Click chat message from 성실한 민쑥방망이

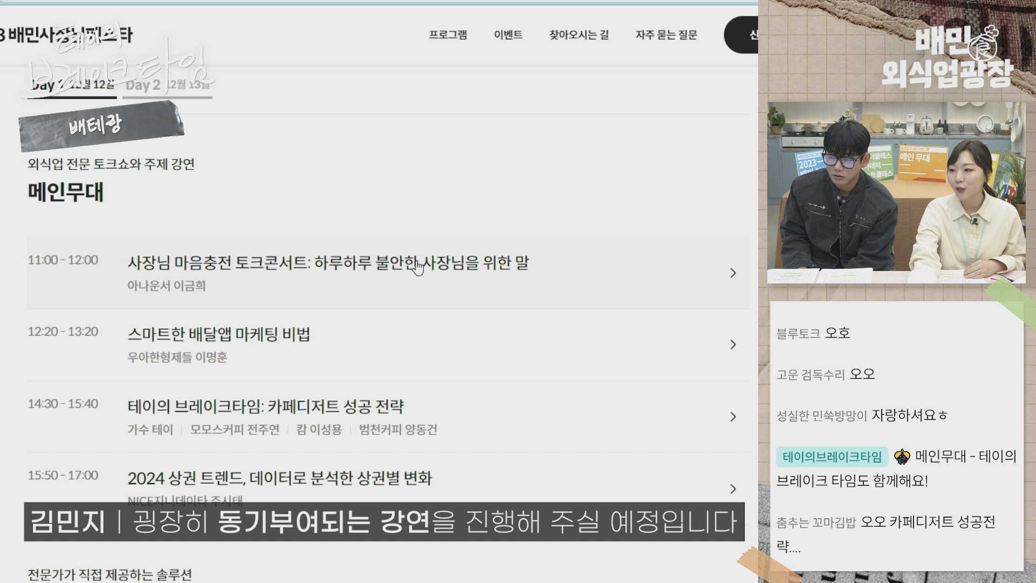pos(862,415)
